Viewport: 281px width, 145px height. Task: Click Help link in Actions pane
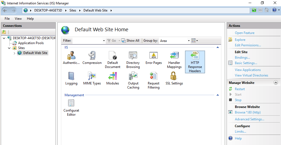238,138
